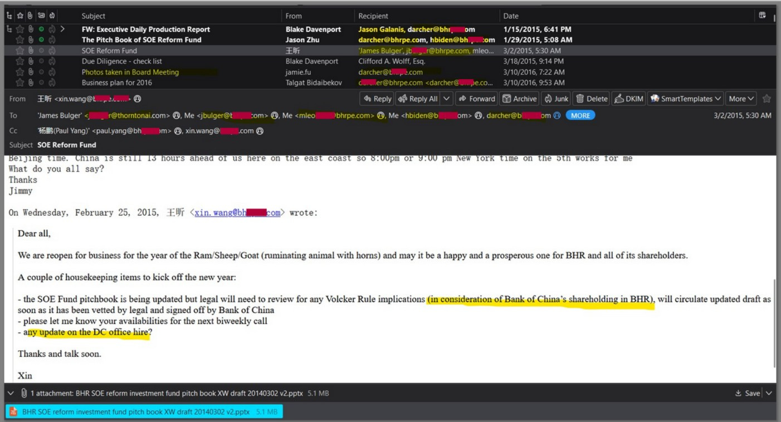Mark 'Photos taken in Board Meeting' as junk

pos(52,72)
